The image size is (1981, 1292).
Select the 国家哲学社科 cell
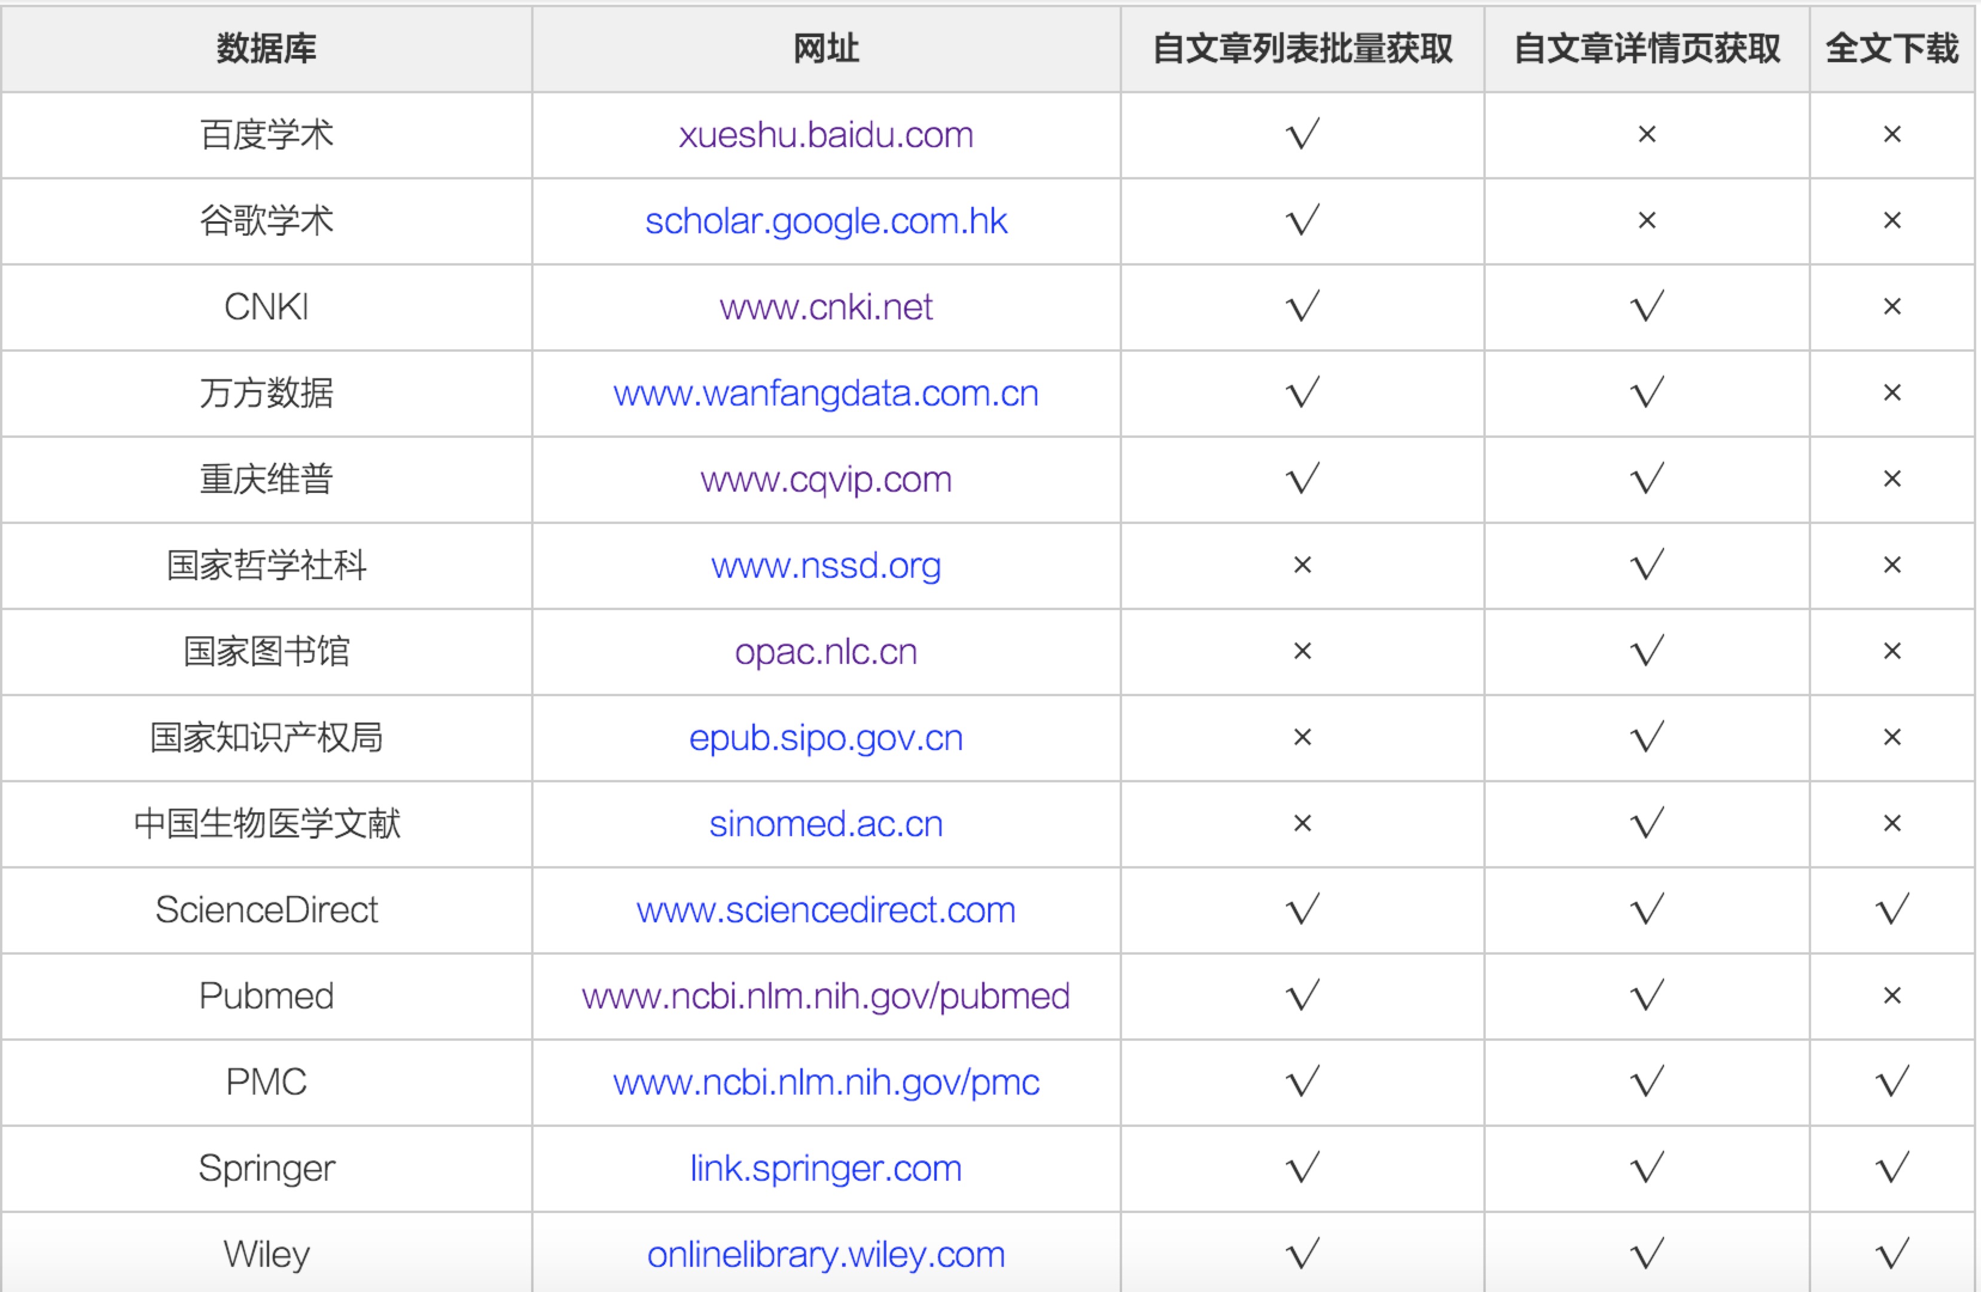266,566
